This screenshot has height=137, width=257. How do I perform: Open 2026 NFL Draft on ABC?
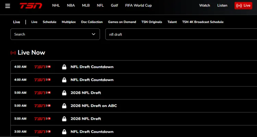point(94,106)
